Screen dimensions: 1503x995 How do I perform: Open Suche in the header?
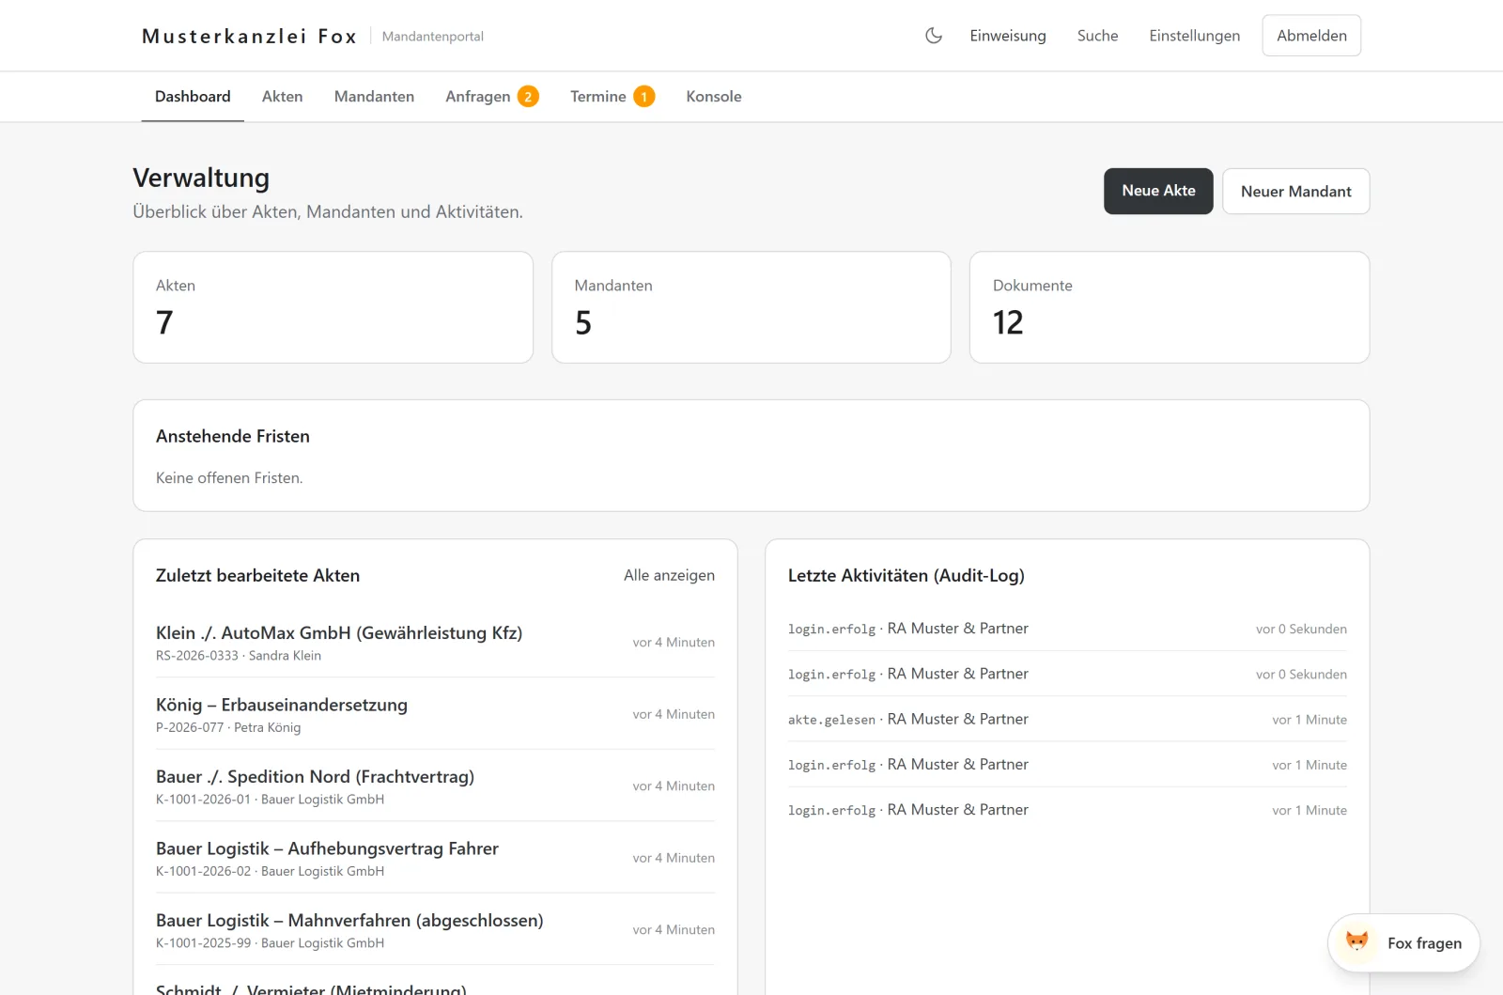(x=1097, y=36)
